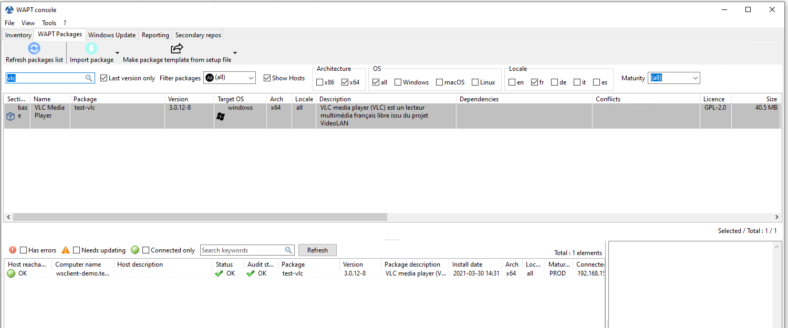Click the magnifier icon in Search keywords field
Screen dimensions: 788x328
click(x=288, y=250)
